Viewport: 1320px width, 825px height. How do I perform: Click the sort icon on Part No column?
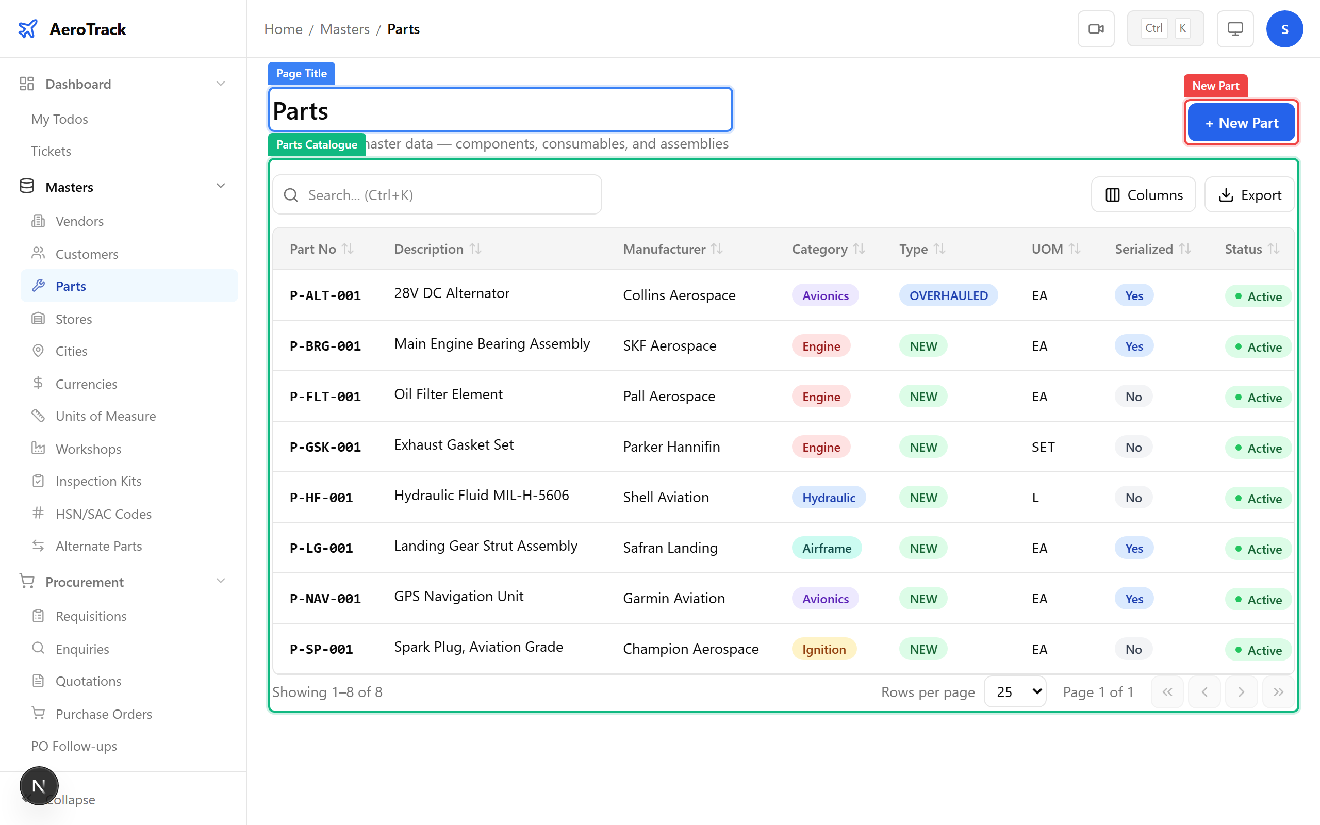pyautogui.click(x=348, y=249)
